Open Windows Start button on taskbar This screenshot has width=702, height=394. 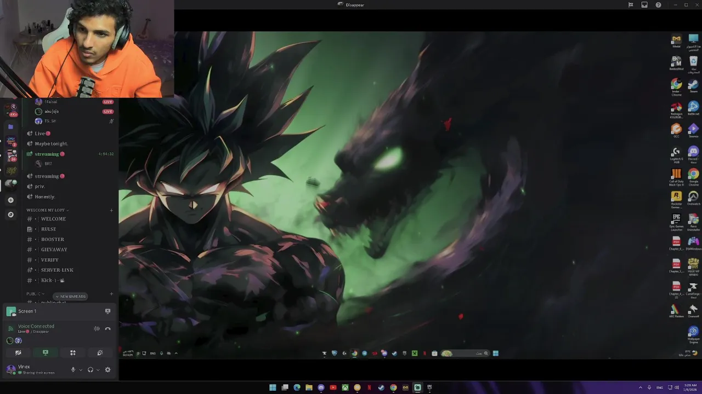pos(273,387)
